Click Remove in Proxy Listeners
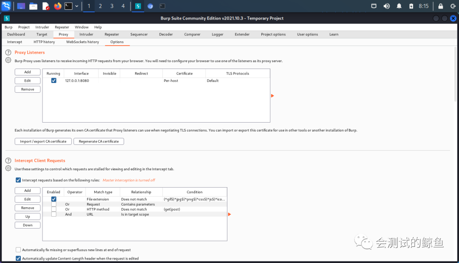The height and width of the screenshot is (263, 459). point(28,89)
